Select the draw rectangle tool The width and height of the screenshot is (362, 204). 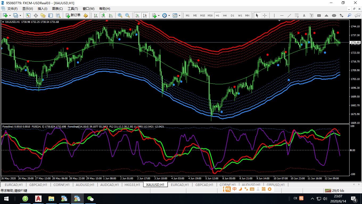[319, 15]
